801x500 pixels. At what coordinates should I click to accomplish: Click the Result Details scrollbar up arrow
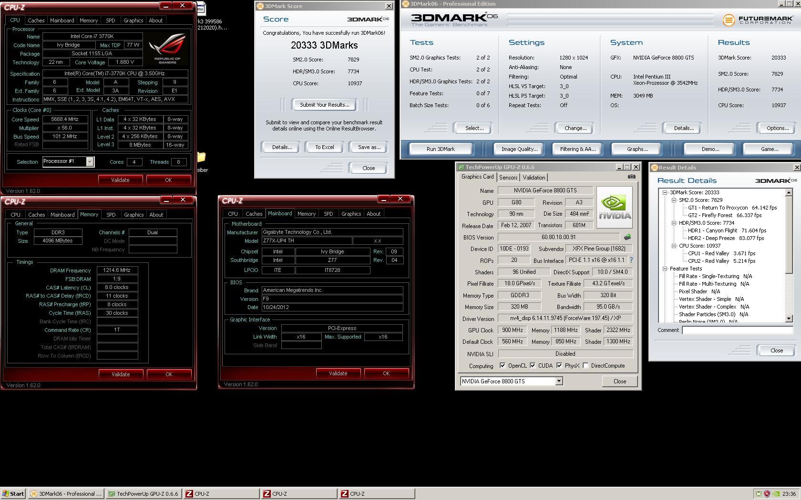click(x=789, y=192)
